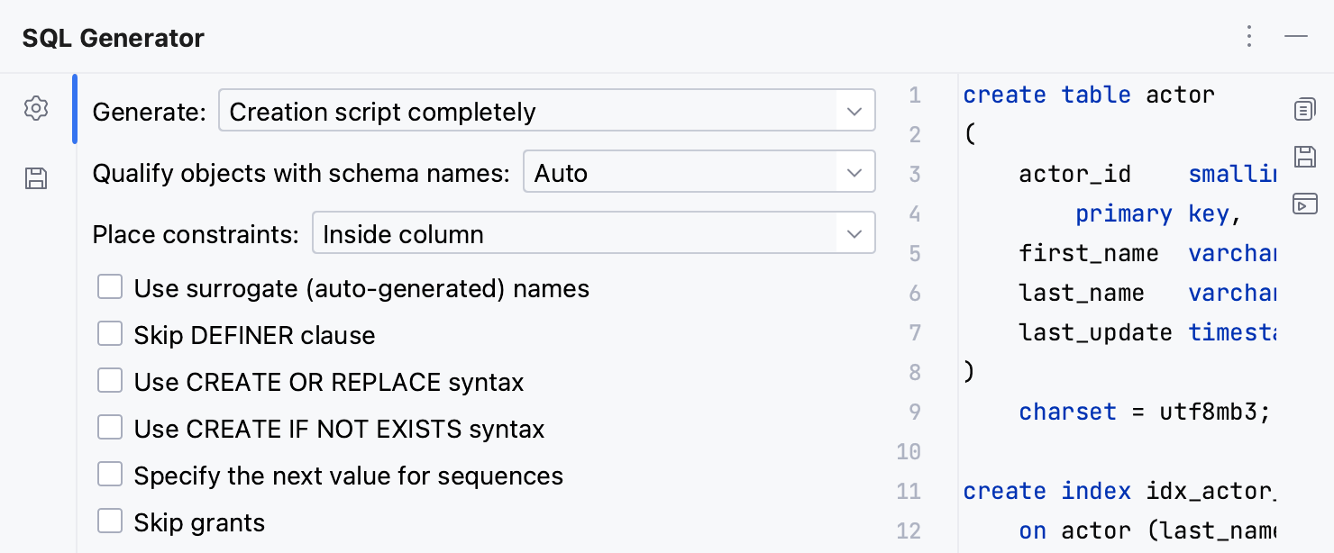Click the SQL Generator title text
The image size is (1334, 553).
click(x=113, y=38)
